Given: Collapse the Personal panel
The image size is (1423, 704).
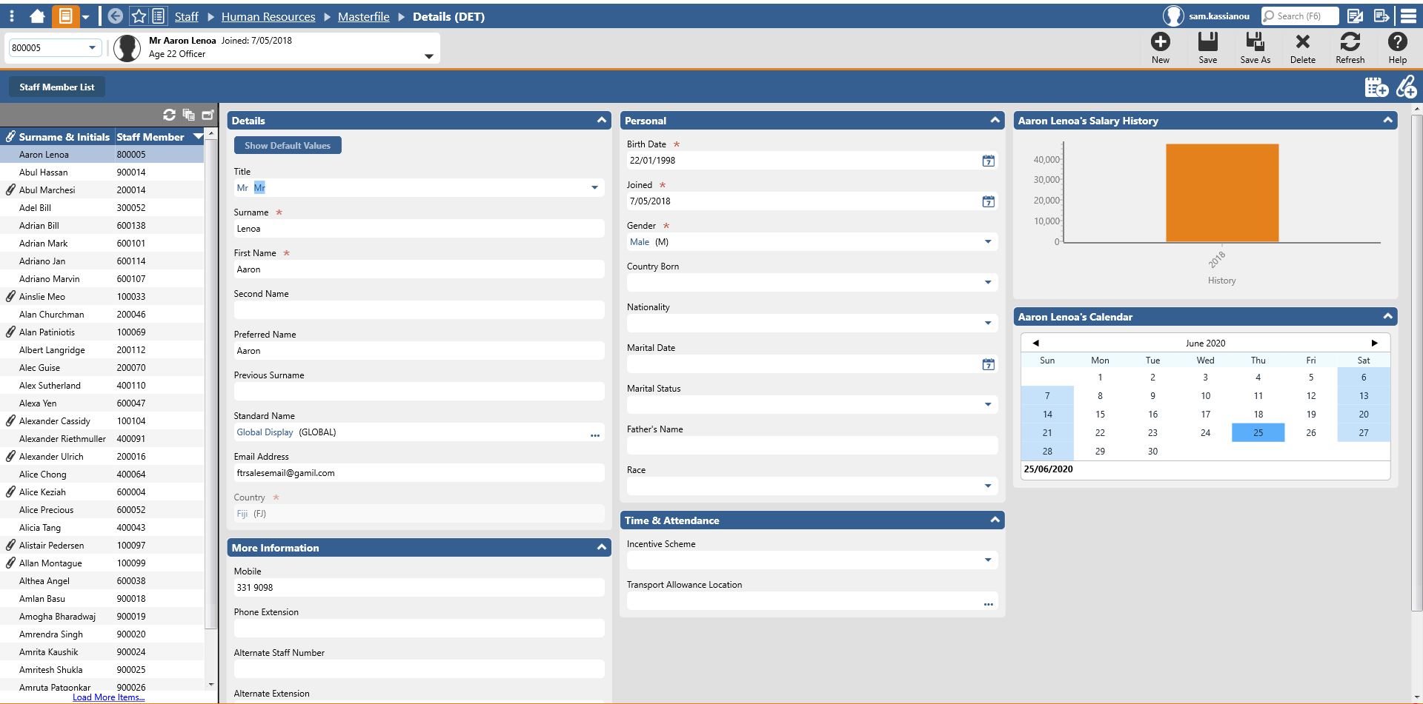Looking at the screenshot, I should (995, 120).
